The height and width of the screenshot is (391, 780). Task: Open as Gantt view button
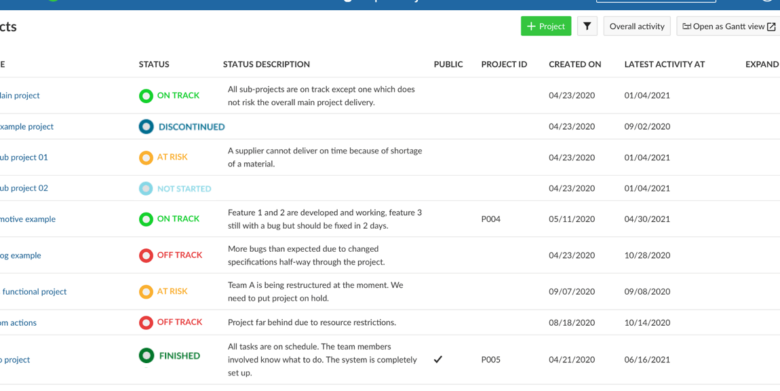728,26
